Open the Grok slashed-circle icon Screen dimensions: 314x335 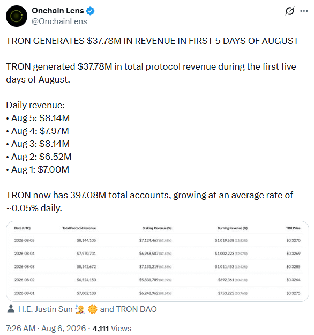tap(290, 11)
